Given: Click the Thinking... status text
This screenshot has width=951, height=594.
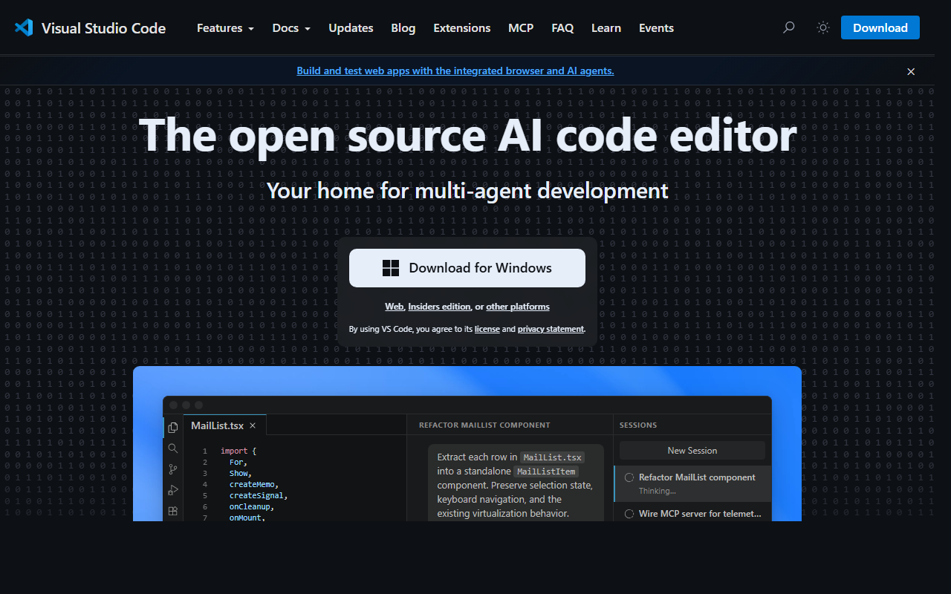Looking at the screenshot, I should pos(658,491).
